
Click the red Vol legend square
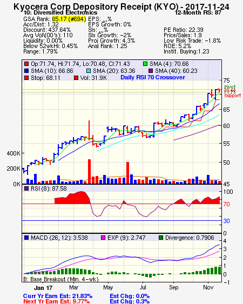click(x=76, y=78)
